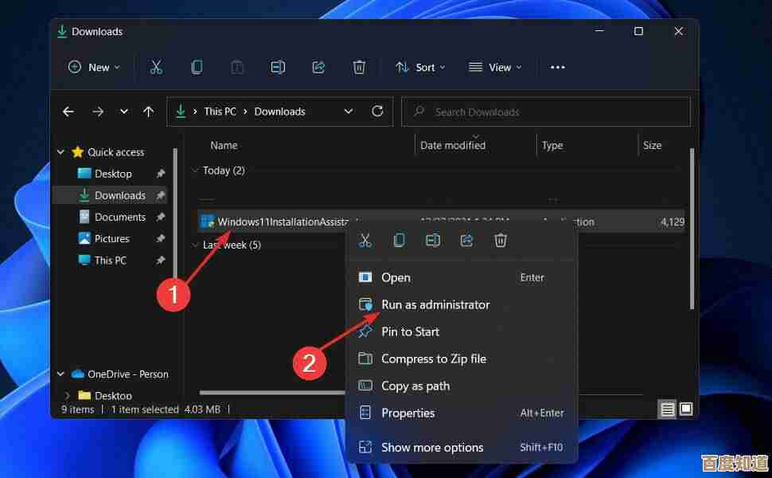Switch to large thumbnails view toggle
The image size is (772, 478).
pos(685,409)
